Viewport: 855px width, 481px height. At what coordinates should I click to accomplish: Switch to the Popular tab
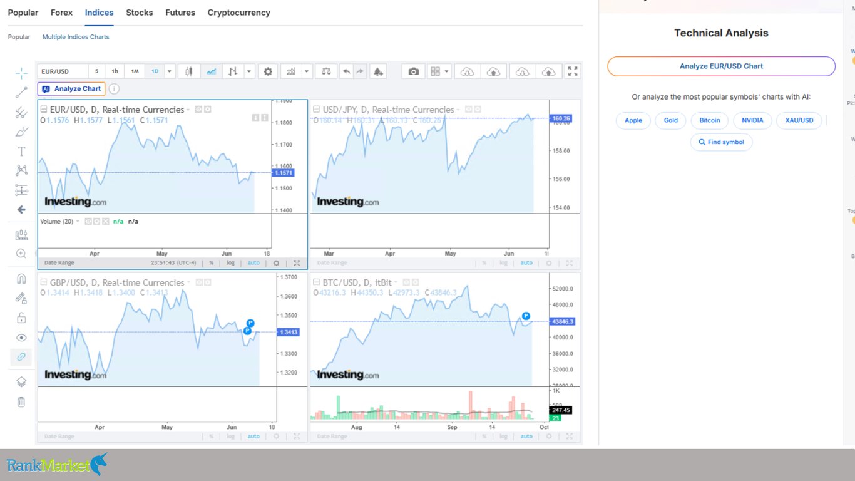point(23,13)
